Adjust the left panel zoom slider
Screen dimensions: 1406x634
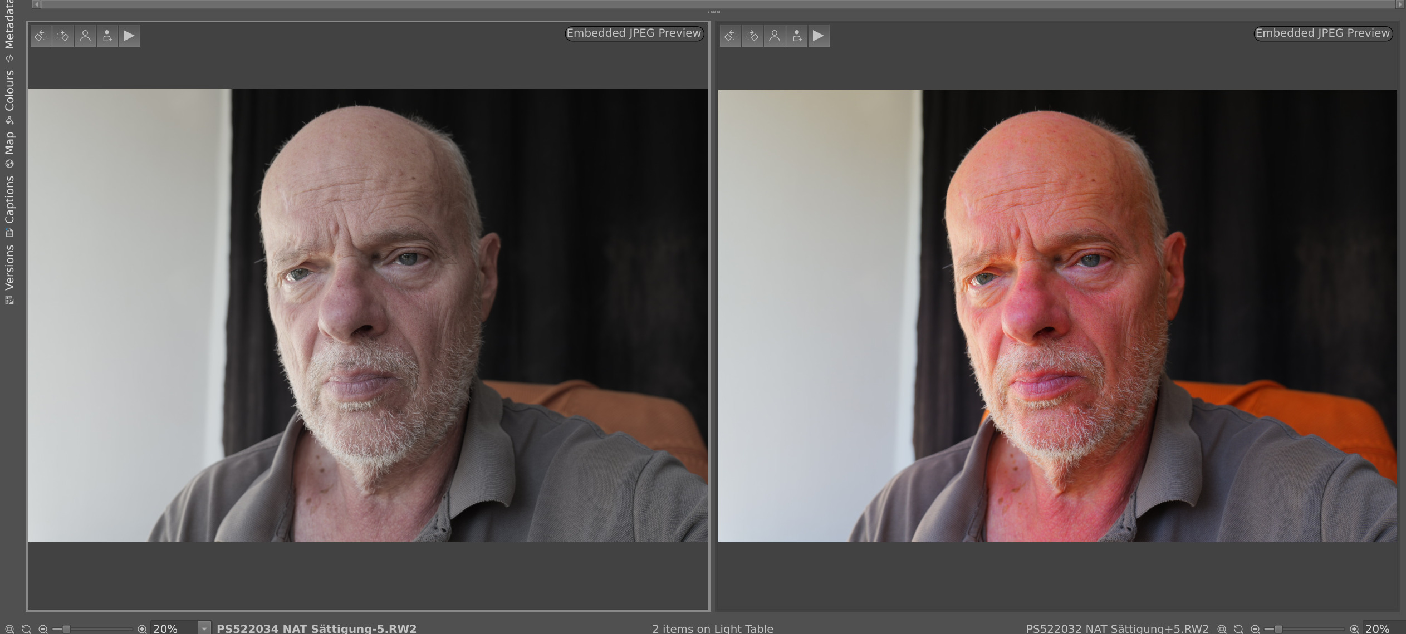(92, 629)
